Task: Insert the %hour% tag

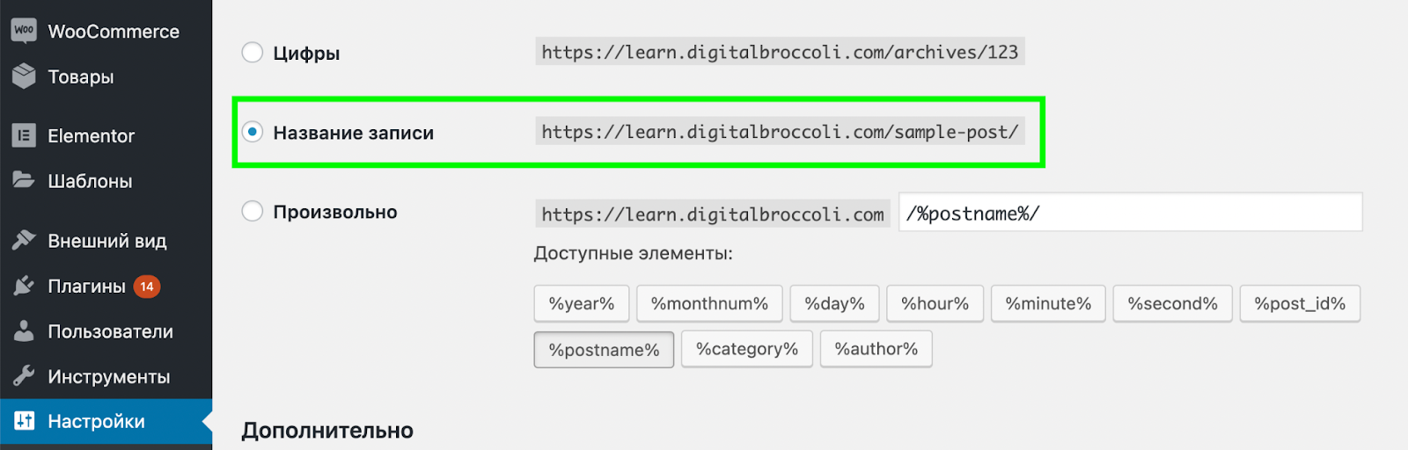Action: pyautogui.click(x=935, y=303)
